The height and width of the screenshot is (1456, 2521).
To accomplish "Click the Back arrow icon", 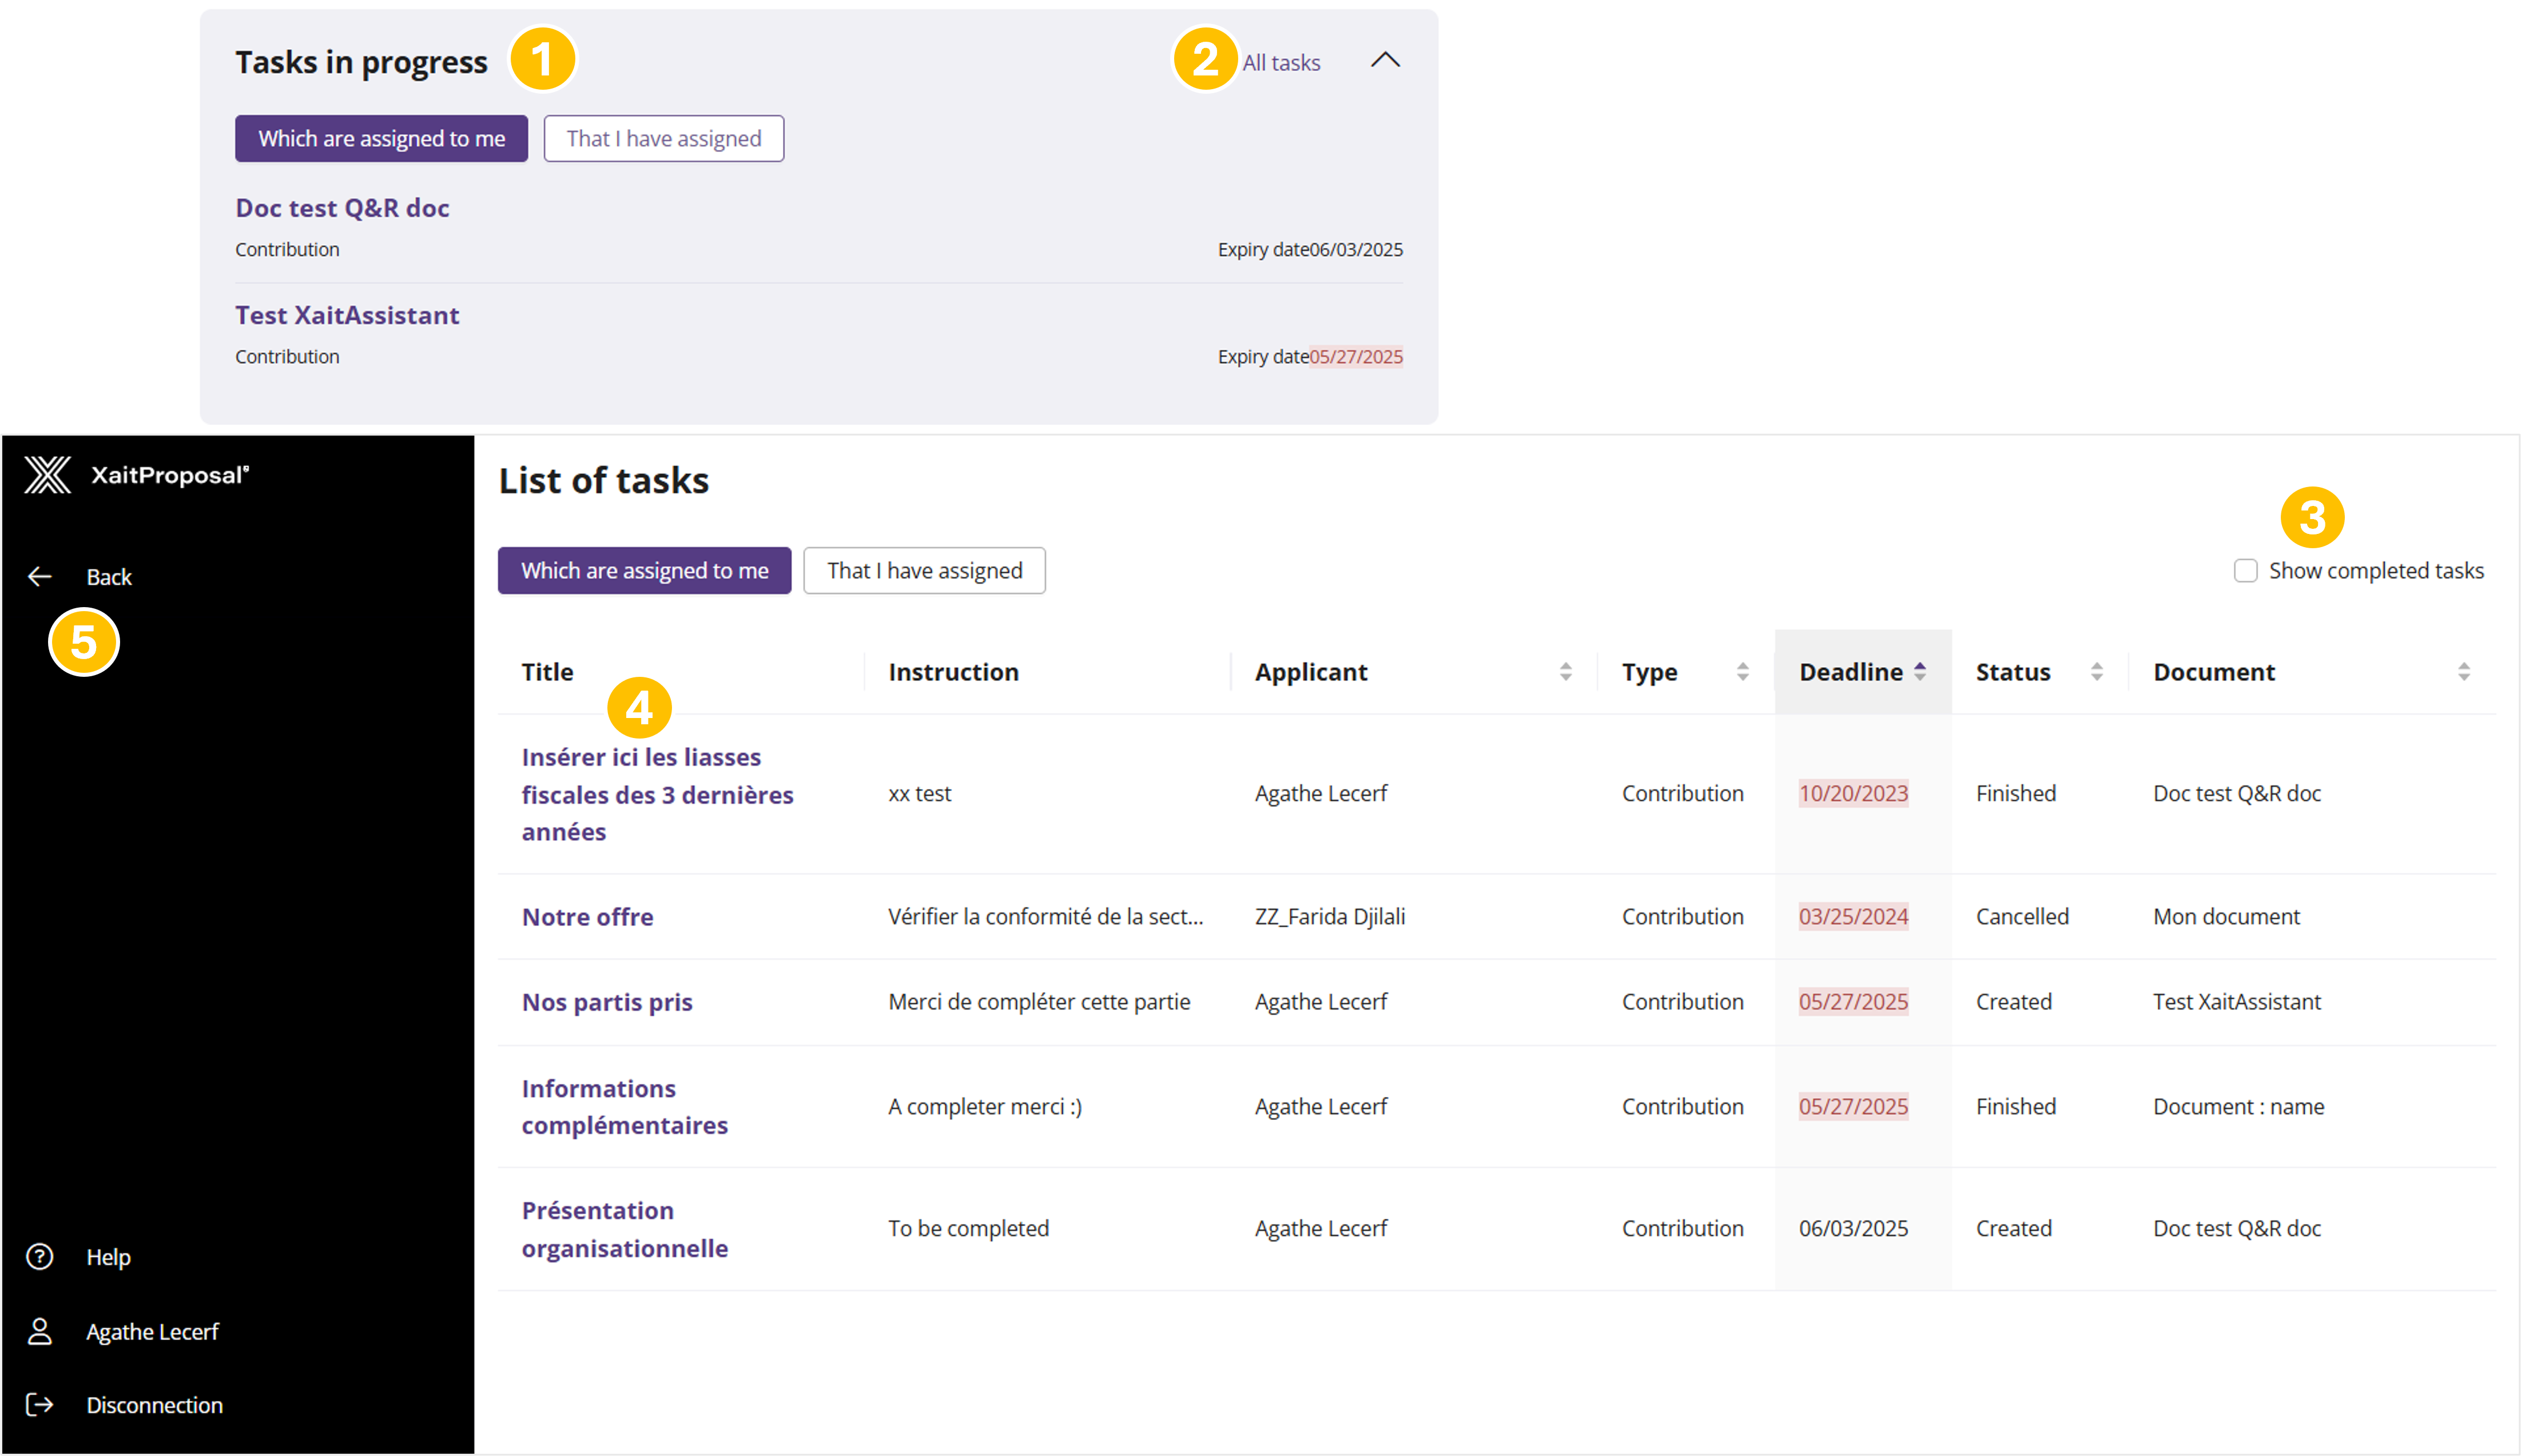I will point(40,577).
